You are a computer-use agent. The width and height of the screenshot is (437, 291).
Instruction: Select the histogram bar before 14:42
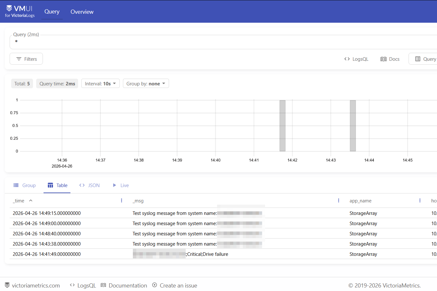(282, 126)
